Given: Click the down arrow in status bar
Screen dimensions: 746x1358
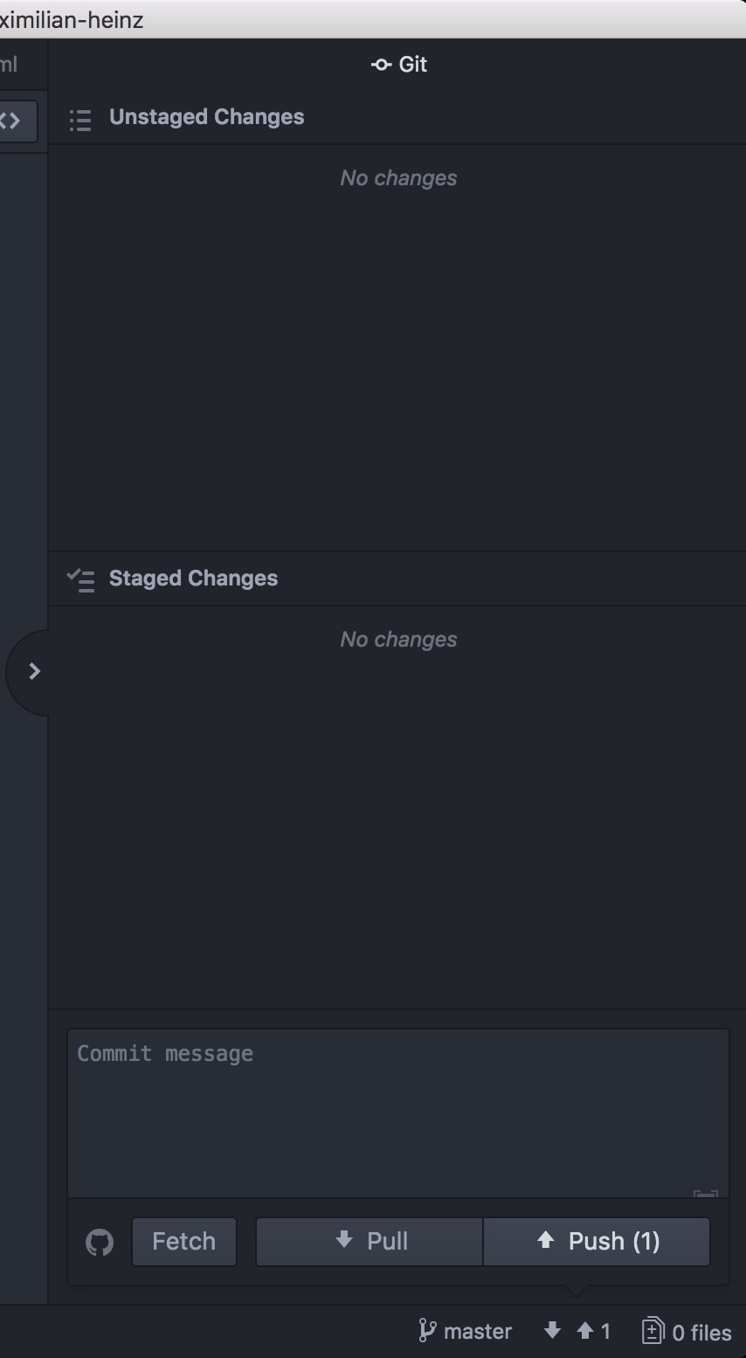Looking at the screenshot, I should click(x=552, y=1331).
